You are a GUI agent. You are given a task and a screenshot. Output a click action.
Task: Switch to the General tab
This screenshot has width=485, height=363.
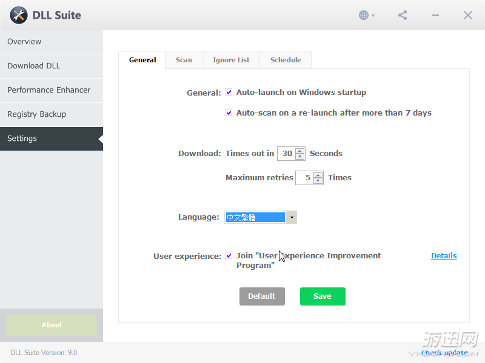[x=142, y=60]
